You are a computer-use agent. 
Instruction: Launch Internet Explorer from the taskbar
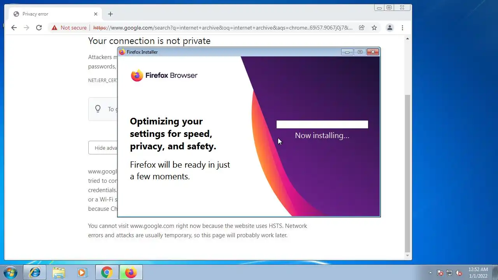point(35,273)
